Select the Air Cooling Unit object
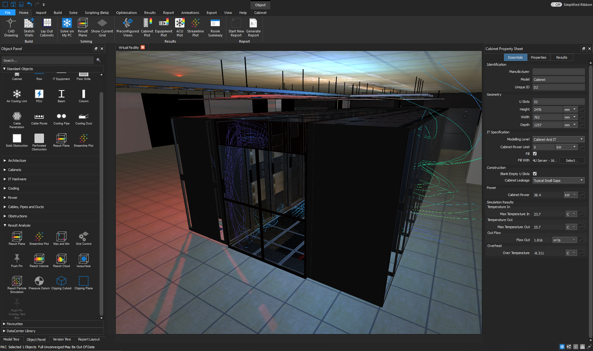593x351 pixels. click(17, 94)
